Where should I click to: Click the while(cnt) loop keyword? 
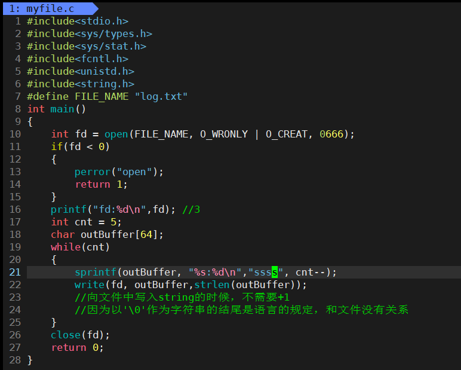point(65,247)
